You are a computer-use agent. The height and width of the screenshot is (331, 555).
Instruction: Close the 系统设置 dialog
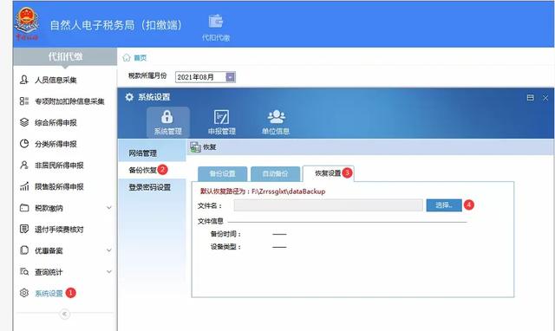tap(545, 98)
